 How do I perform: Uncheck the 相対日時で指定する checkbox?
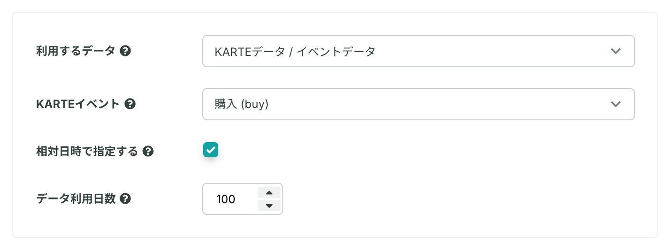coord(210,150)
